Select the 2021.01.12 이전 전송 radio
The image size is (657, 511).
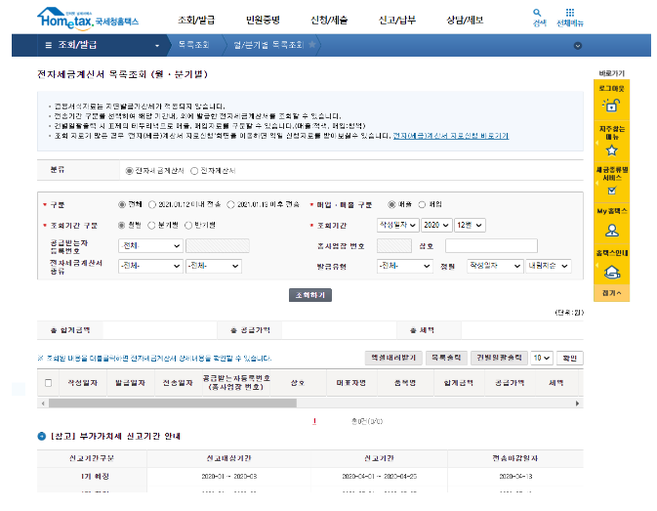pos(152,204)
